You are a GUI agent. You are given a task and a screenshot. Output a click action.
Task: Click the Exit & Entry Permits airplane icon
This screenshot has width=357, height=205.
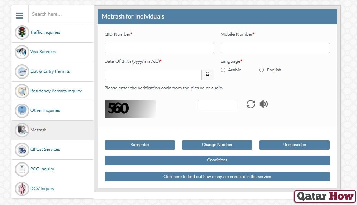(22, 71)
